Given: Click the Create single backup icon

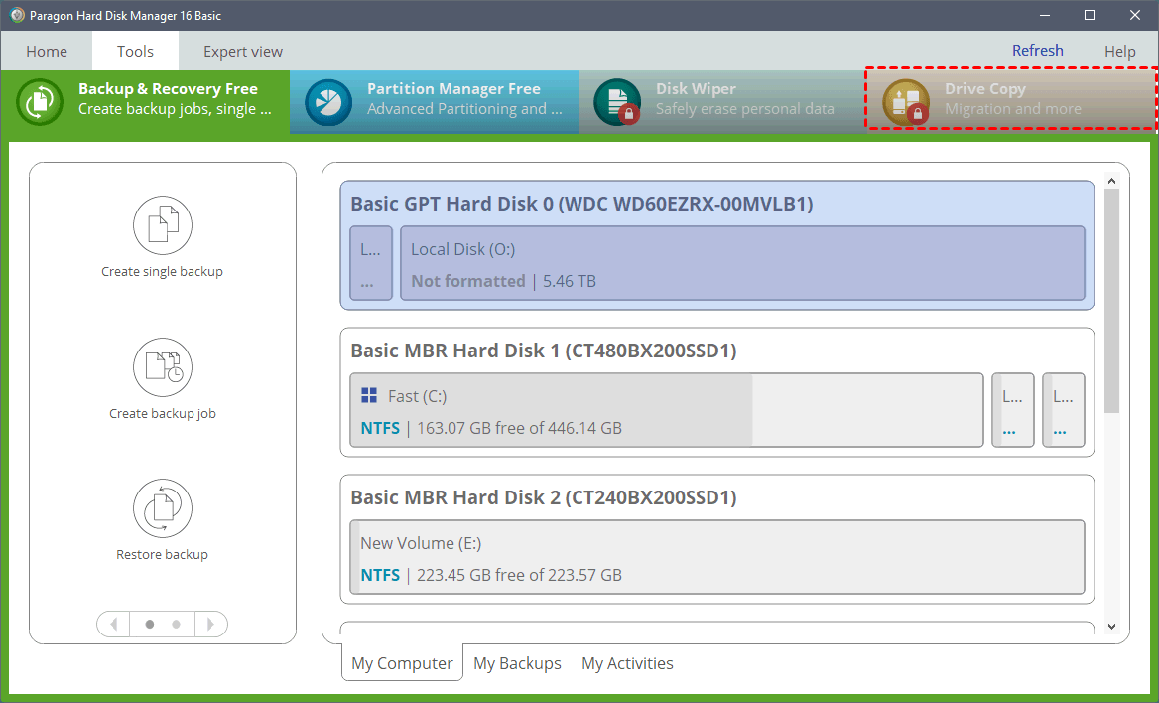Looking at the screenshot, I should pyautogui.click(x=163, y=225).
